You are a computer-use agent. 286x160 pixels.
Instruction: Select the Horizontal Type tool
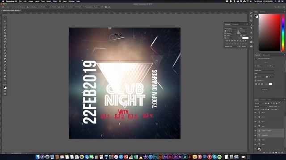tap(5, 68)
